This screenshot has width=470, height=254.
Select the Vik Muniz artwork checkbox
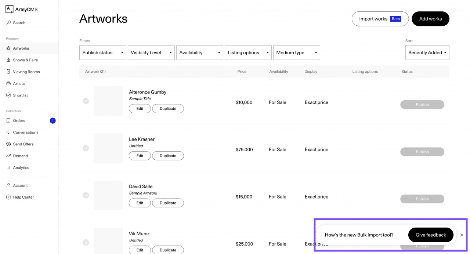[x=86, y=243]
